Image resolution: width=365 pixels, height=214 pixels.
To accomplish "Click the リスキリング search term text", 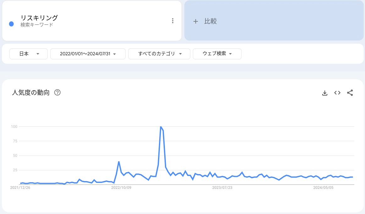I will pos(39,18).
